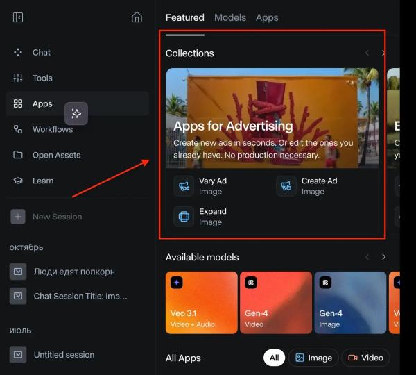Launch the Vary Ad image app
Screen dimensions: 416x375
click(212, 186)
